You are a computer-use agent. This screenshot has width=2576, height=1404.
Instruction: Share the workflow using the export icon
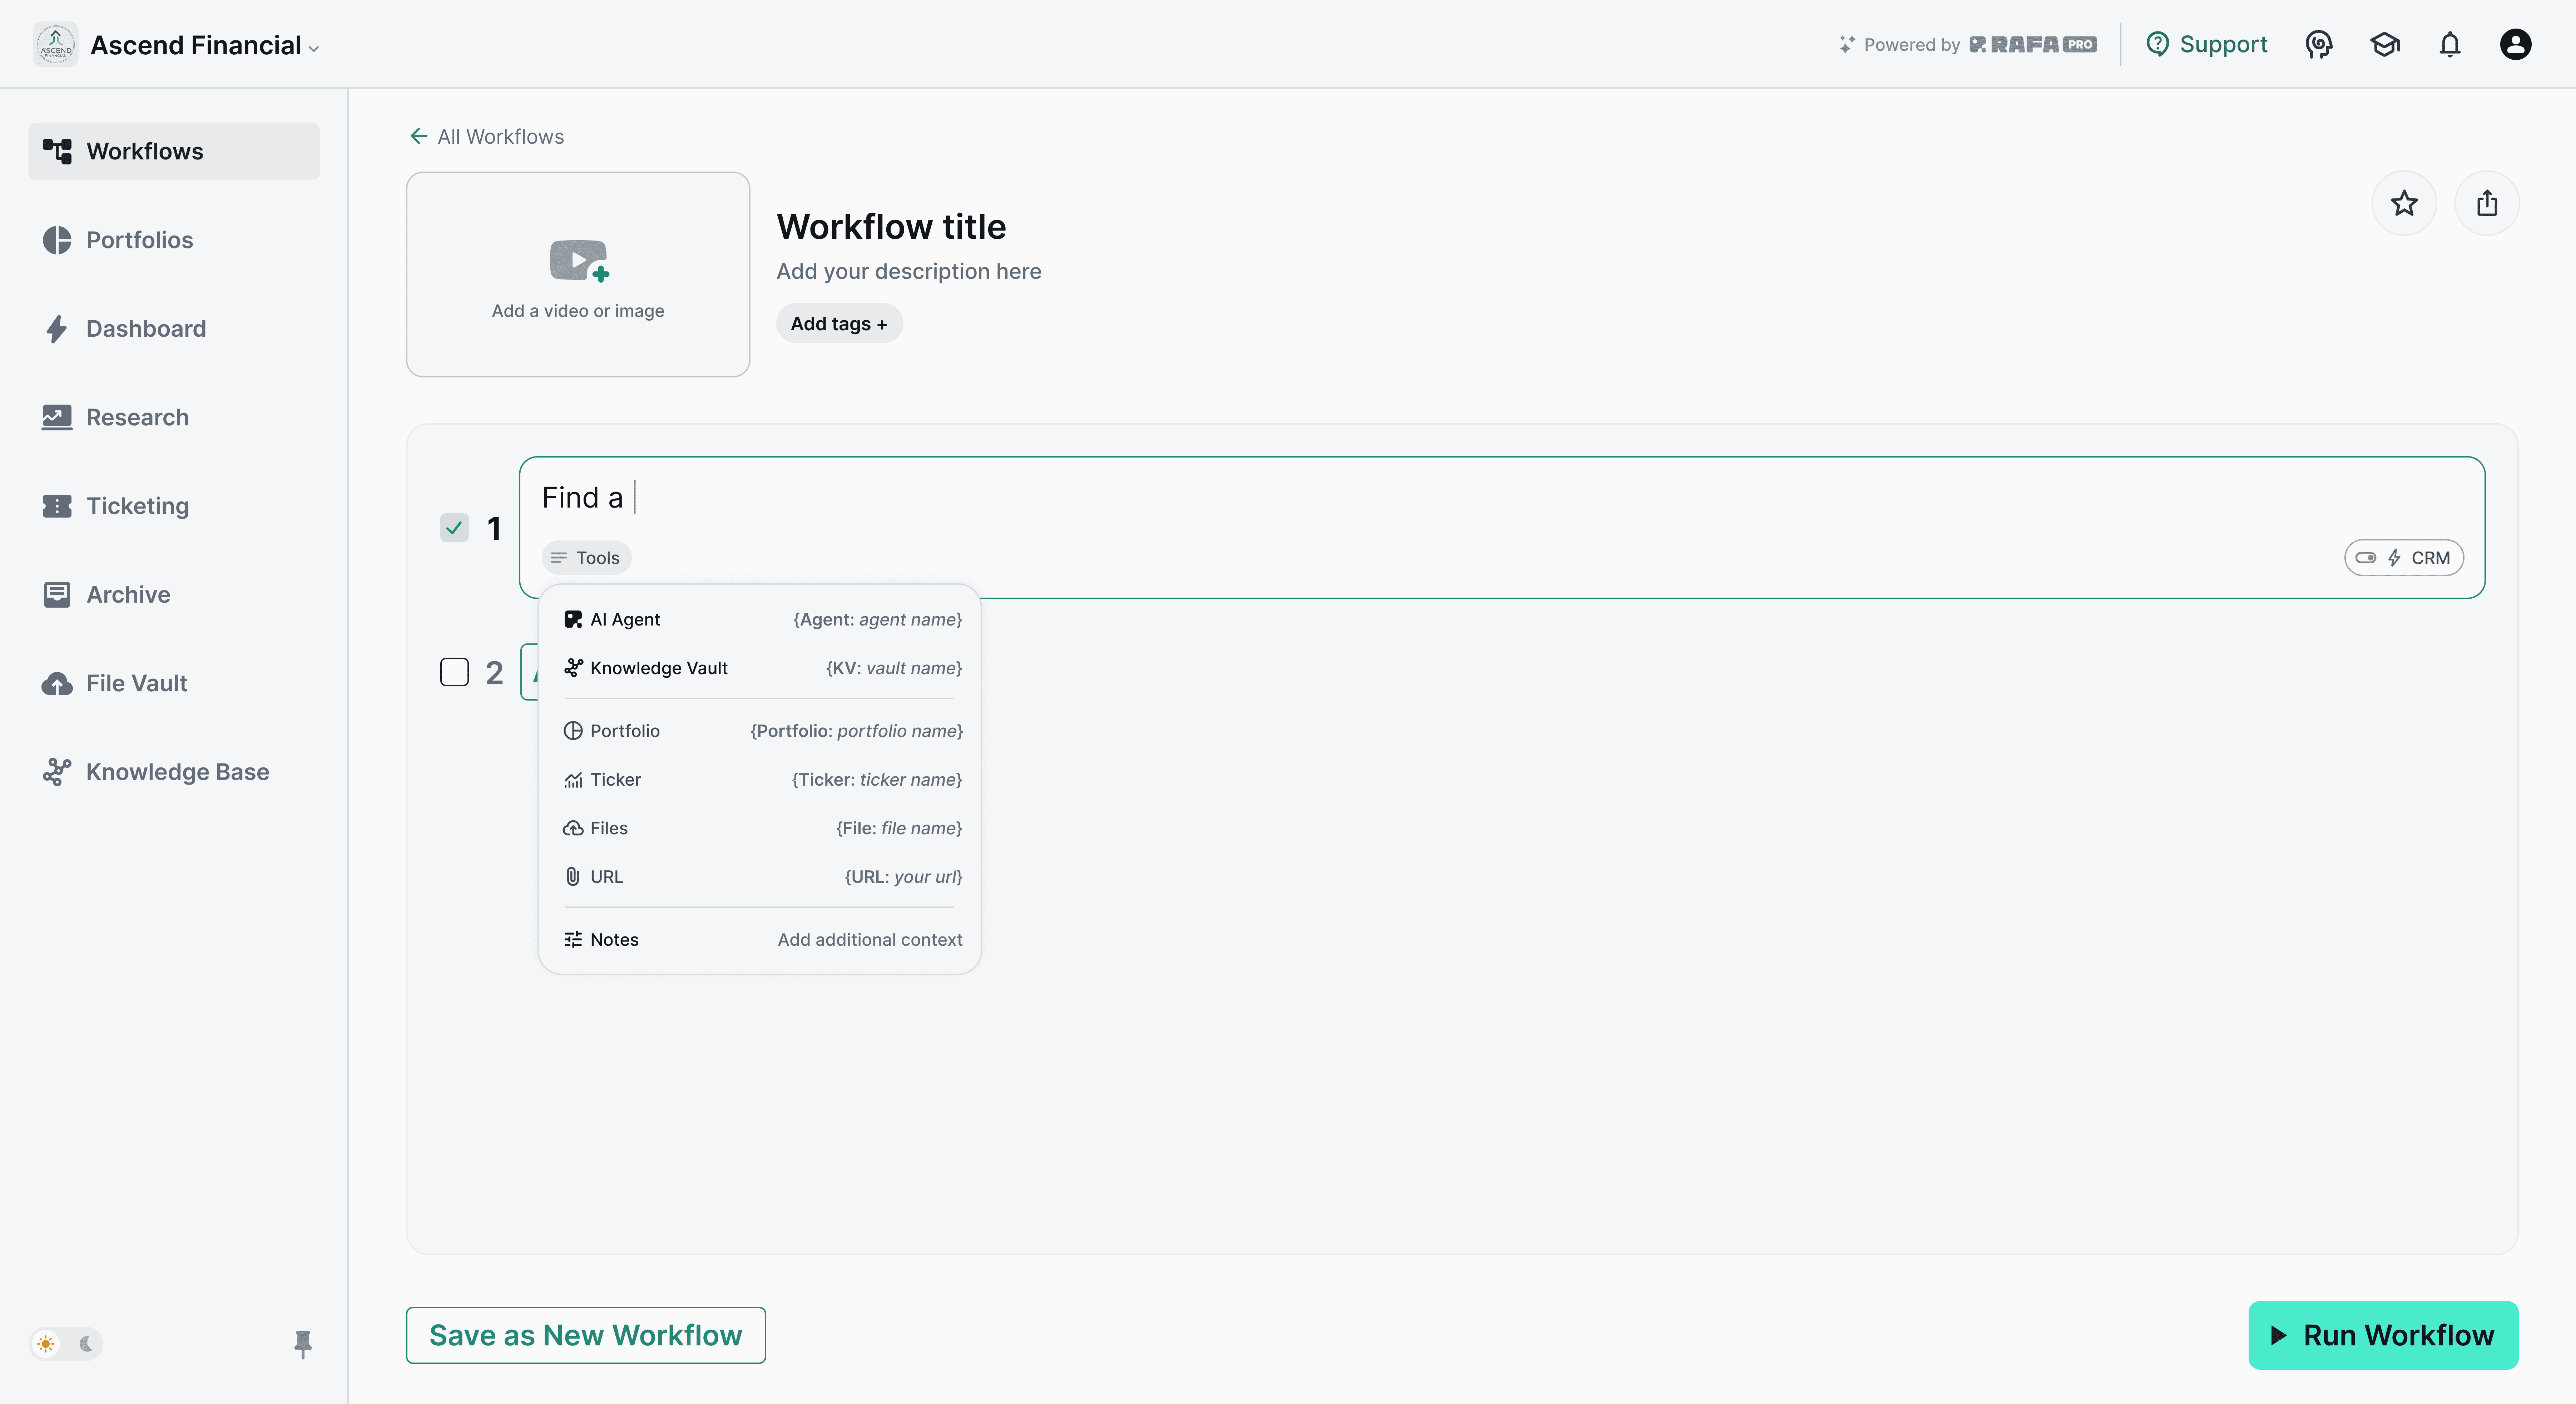click(2487, 204)
